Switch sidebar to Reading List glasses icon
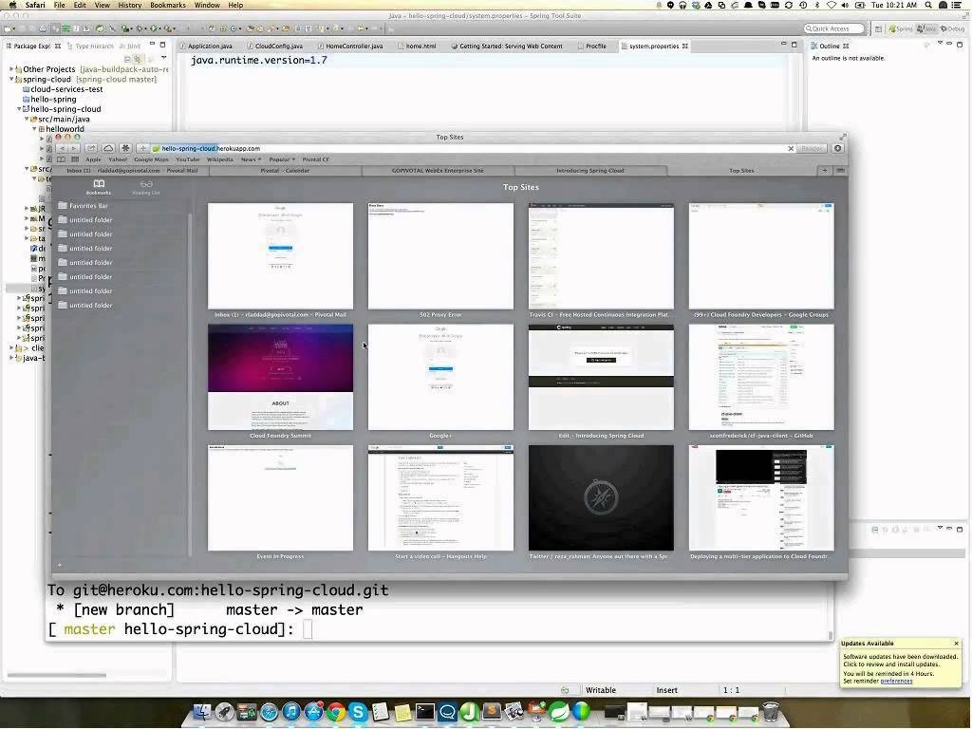 click(145, 186)
